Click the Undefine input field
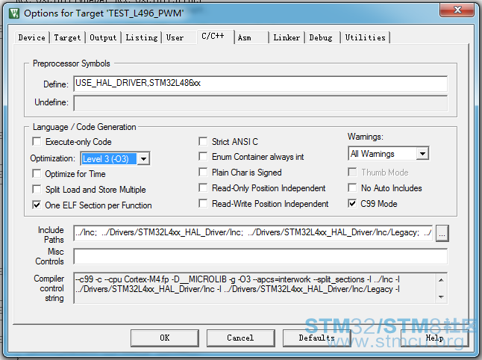The width and height of the screenshot is (482, 360). (260, 103)
